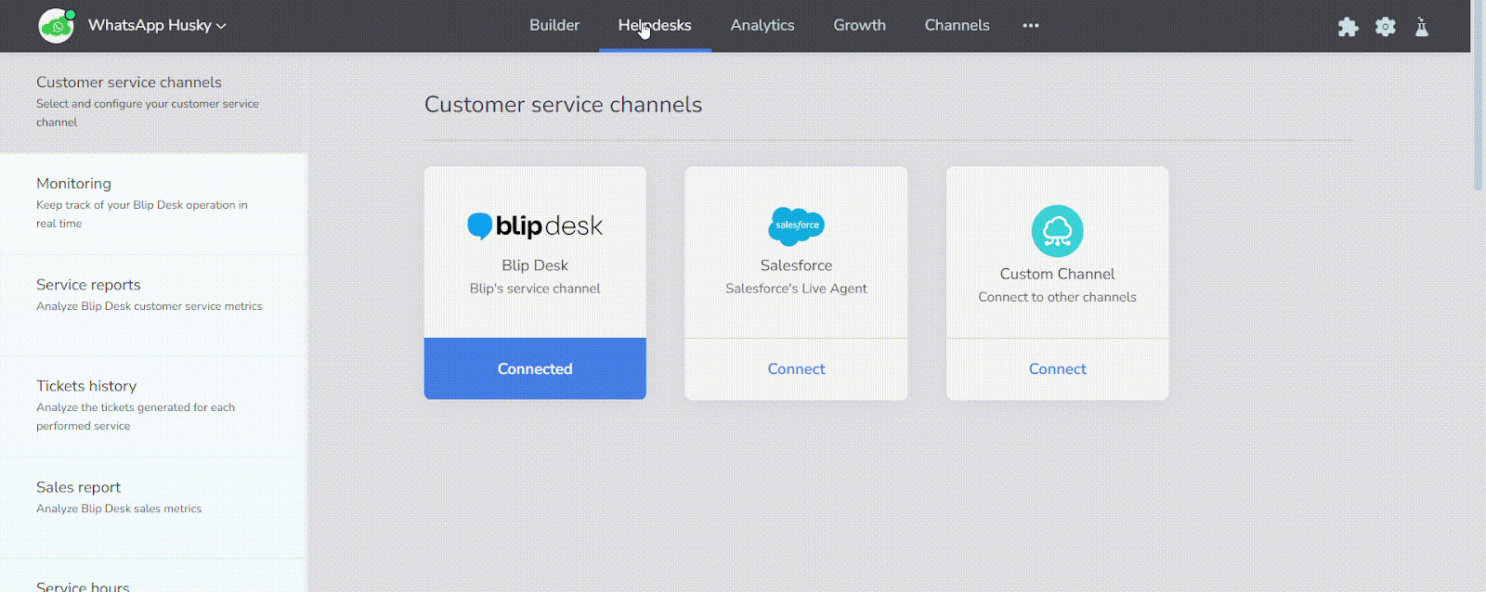Click 'Analyze Blip Desk customer service metrics' text
The width and height of the screenshot is (1486, 592).
(150, 306)
